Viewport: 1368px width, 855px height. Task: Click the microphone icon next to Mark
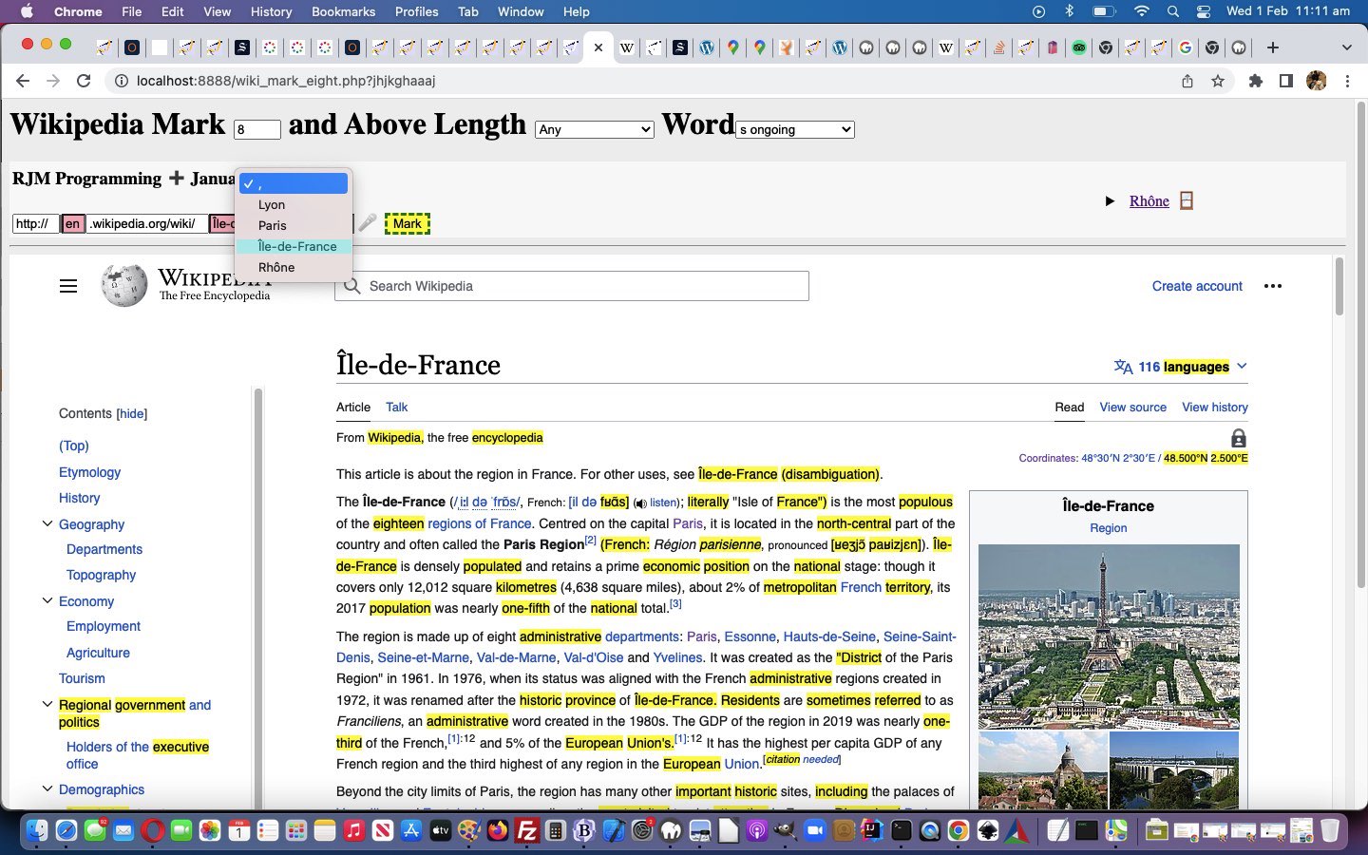click(x=368, y=223)
